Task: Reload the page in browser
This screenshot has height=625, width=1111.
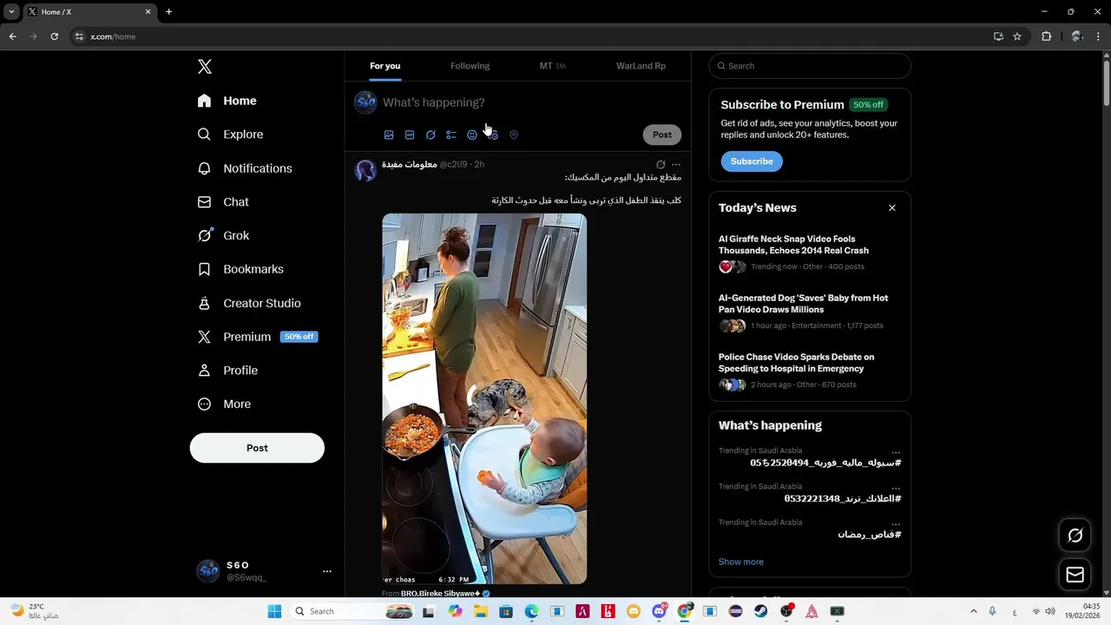Action: 54,36
